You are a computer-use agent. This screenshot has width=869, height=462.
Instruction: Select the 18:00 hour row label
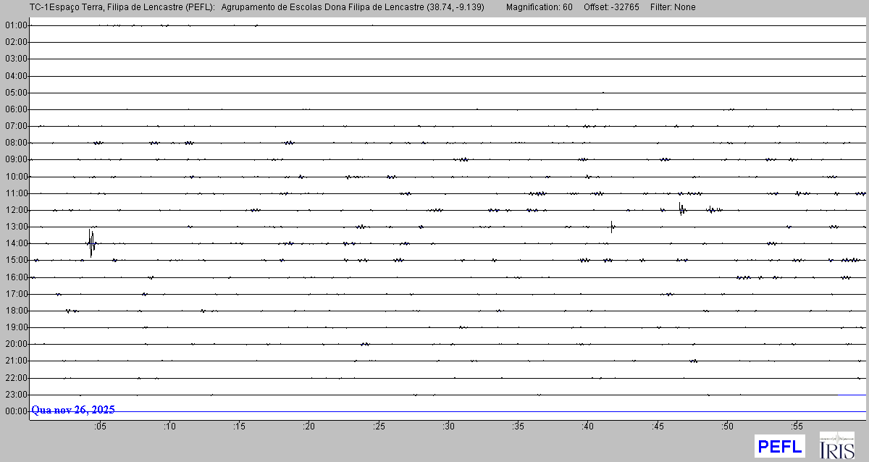[15, 311]
